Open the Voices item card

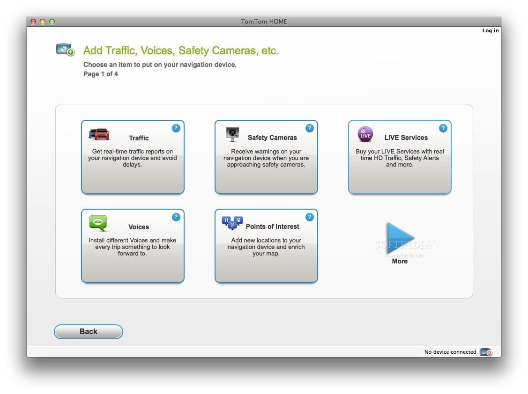click(x=133, y=246)
